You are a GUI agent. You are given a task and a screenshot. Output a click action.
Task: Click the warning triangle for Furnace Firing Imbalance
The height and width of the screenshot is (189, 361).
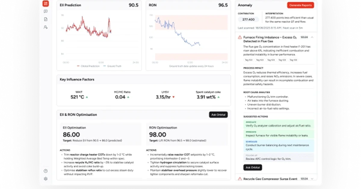pyautogui.click(x=240, y=37)
